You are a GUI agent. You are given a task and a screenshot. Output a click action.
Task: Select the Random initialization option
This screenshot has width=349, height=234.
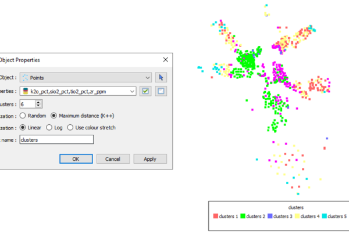pos(23,116)
